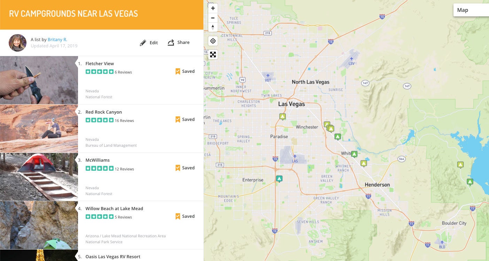
Task: Click McWilliams five-star rating
Action: coord(100,168)
